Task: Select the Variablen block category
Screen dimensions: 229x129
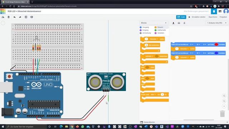Action: coord(160,33)
